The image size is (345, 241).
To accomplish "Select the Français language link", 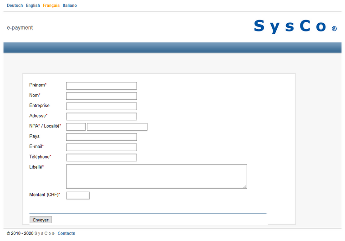I will 51,5.
